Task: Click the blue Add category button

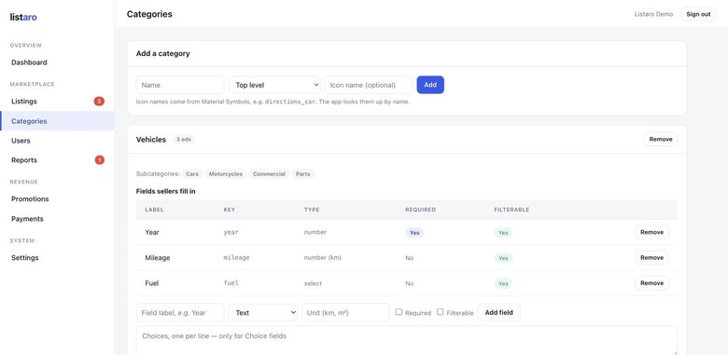Action: [430, 85]
